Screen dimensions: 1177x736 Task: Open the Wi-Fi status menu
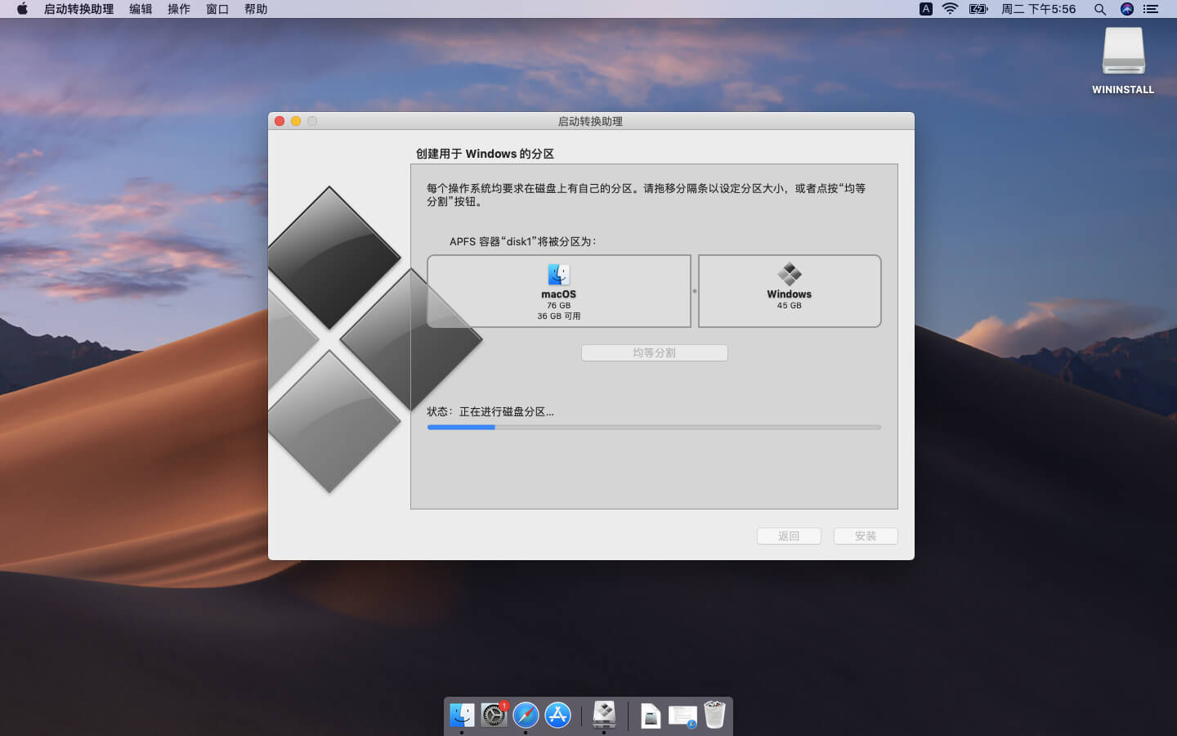coord(950,9)
